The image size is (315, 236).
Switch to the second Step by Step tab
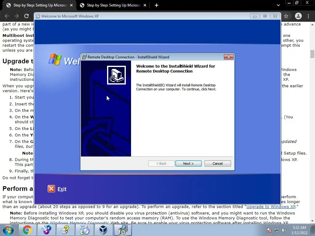point(113,5)
